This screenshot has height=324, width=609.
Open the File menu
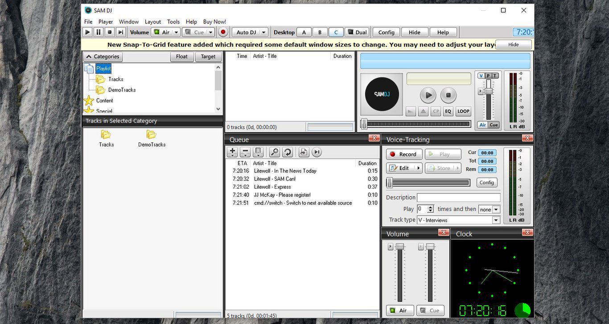point(88,22)
